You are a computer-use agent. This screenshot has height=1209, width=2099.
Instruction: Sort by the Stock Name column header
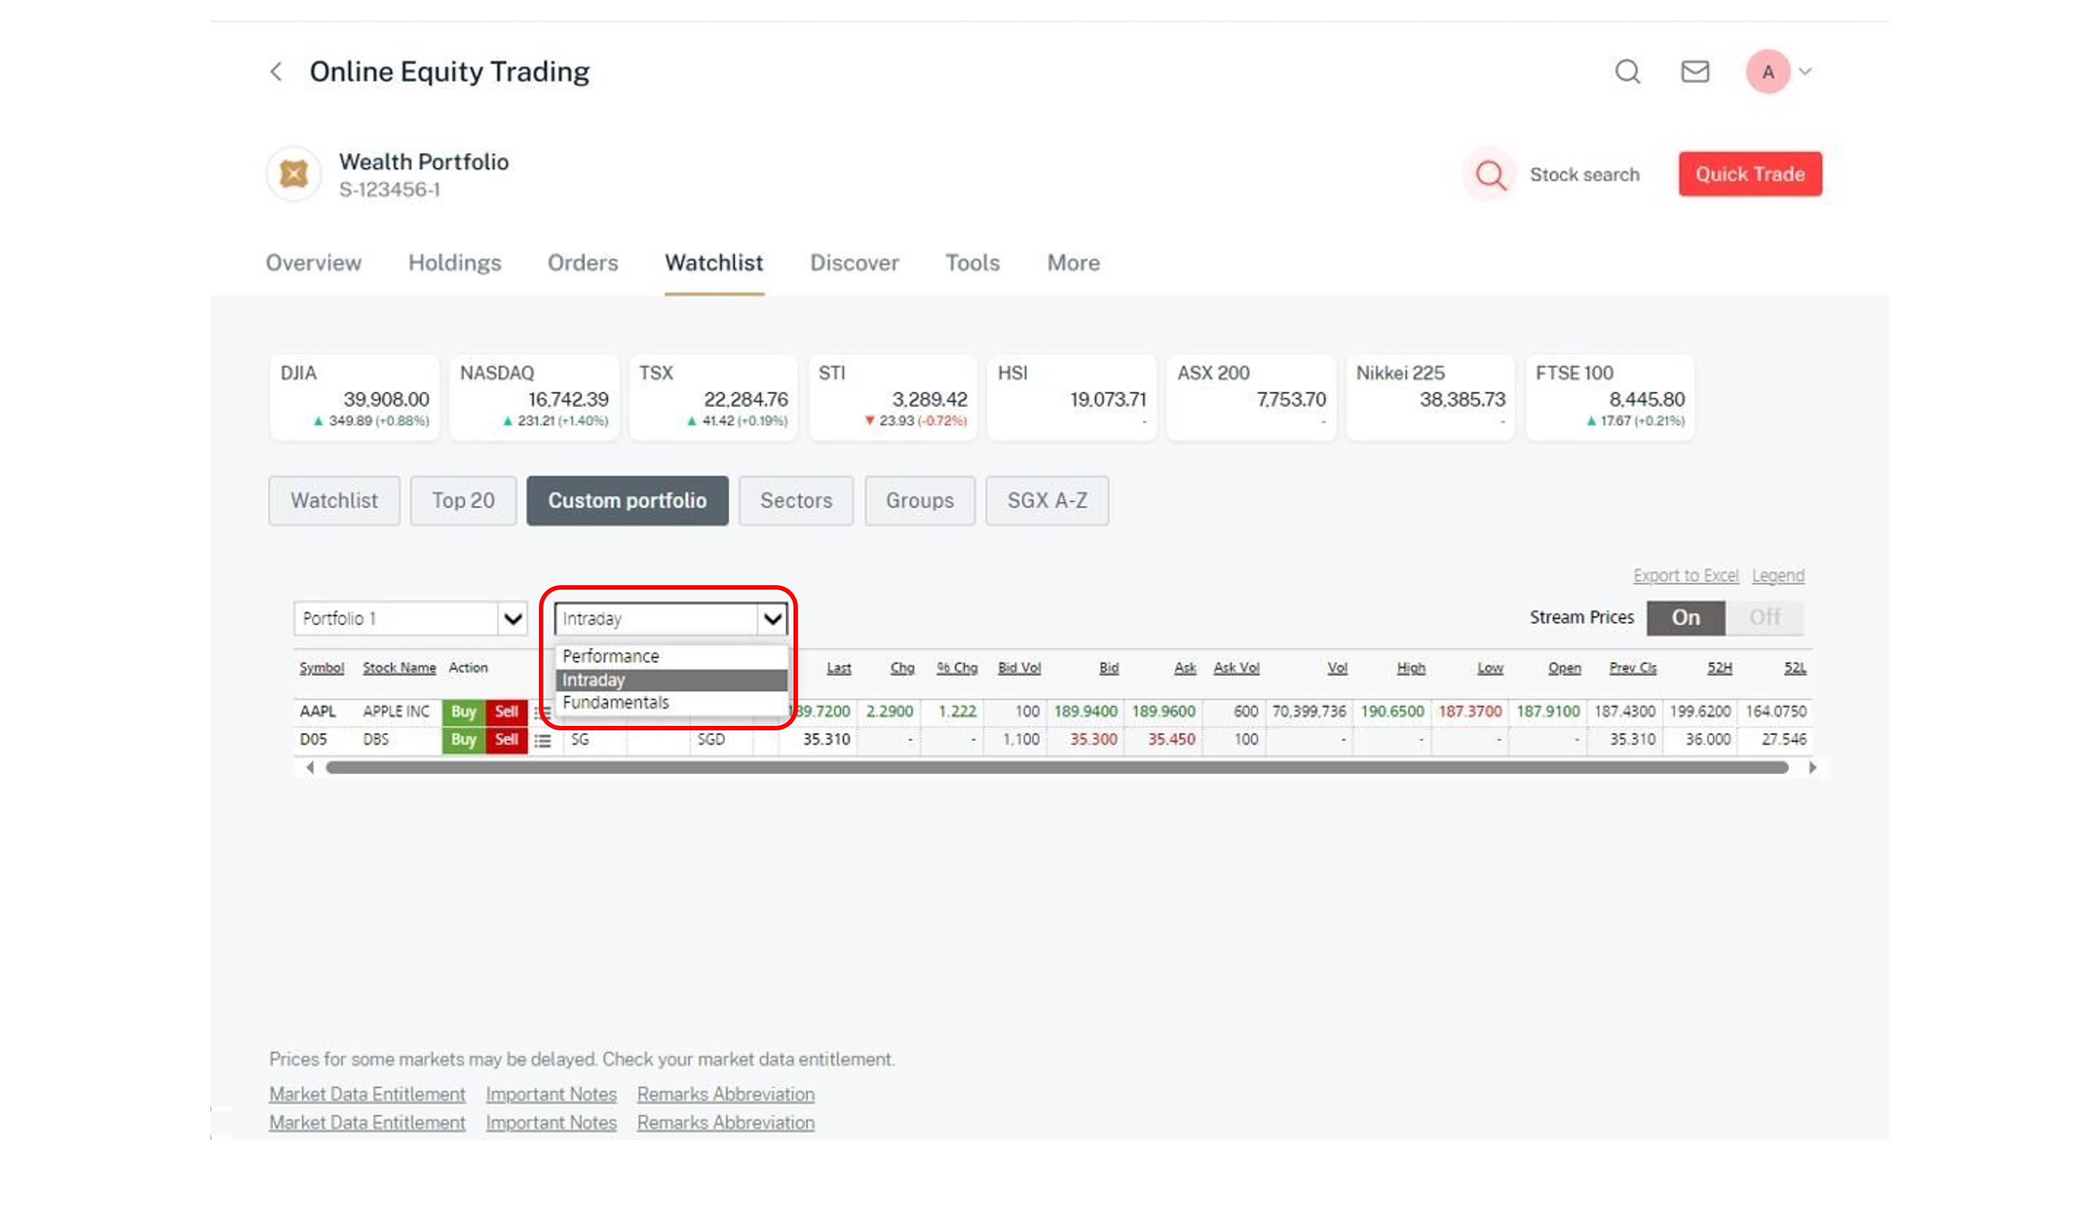[399, 668]
